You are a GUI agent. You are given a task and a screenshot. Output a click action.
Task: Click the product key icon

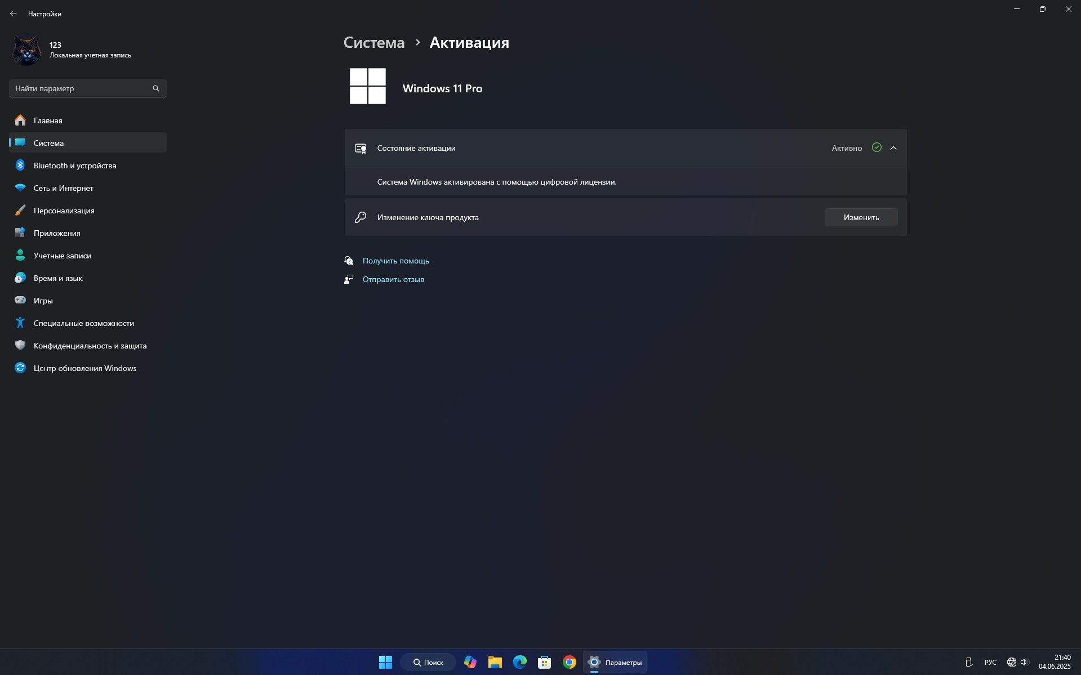click(361, 217)
